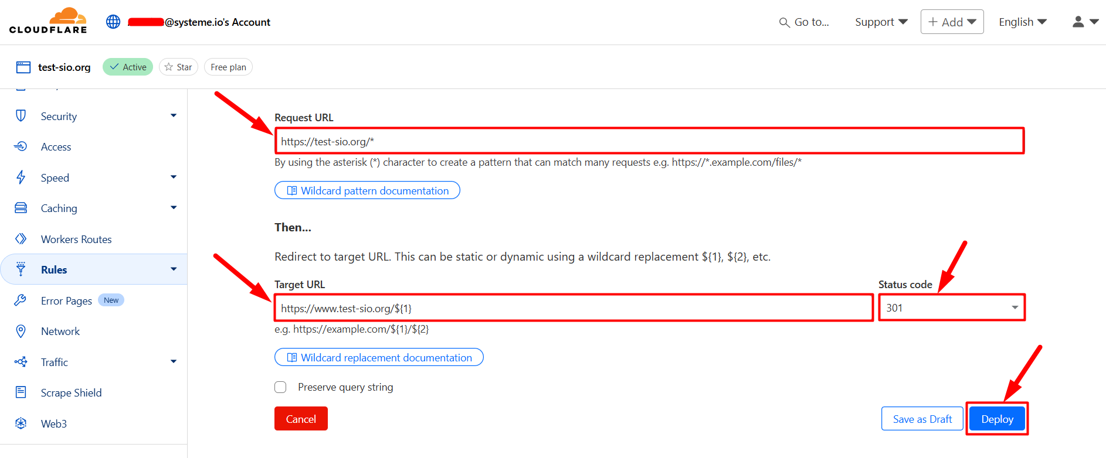This screenshot has height=458, width=1106.
Task: Click the Cloudflare logo
Action: (x=48, y=21)
